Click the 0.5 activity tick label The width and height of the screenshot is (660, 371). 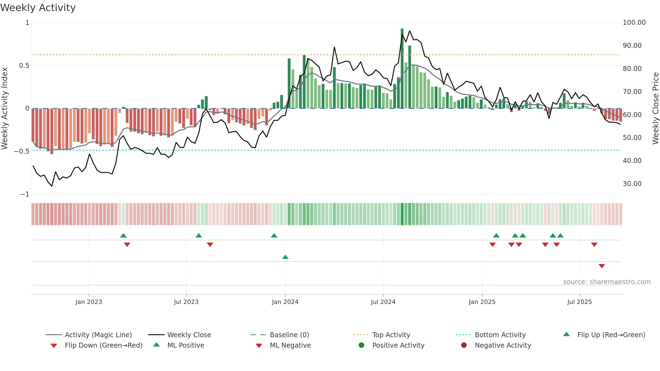24,65
